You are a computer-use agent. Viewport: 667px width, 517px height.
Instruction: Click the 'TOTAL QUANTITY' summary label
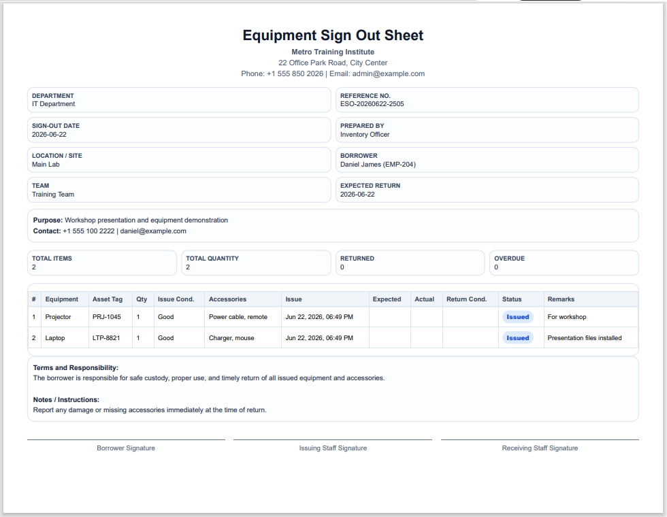(212, 258)
